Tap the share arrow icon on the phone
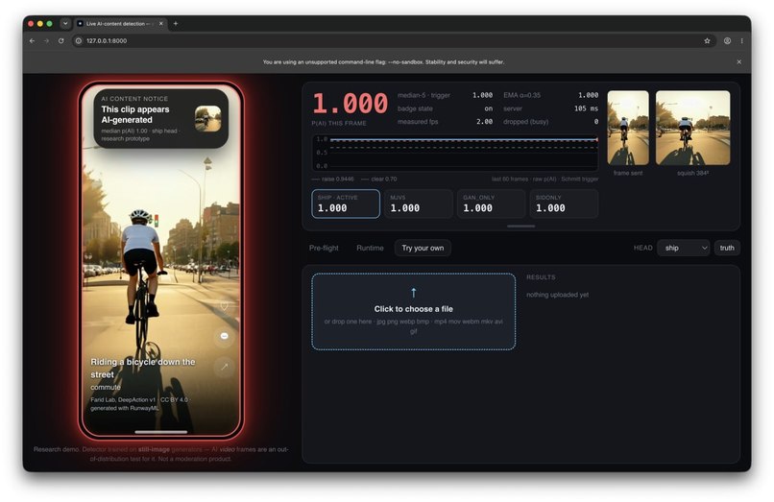774x502 pixels. pos(224,367)
